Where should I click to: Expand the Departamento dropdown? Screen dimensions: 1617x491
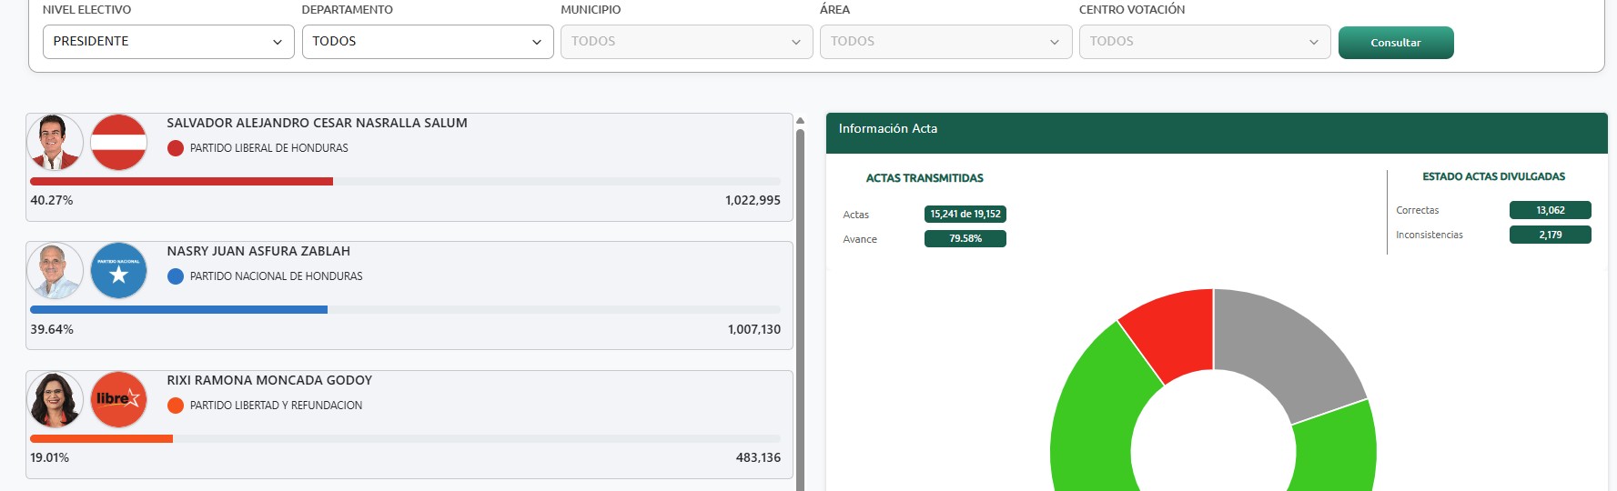428,42
